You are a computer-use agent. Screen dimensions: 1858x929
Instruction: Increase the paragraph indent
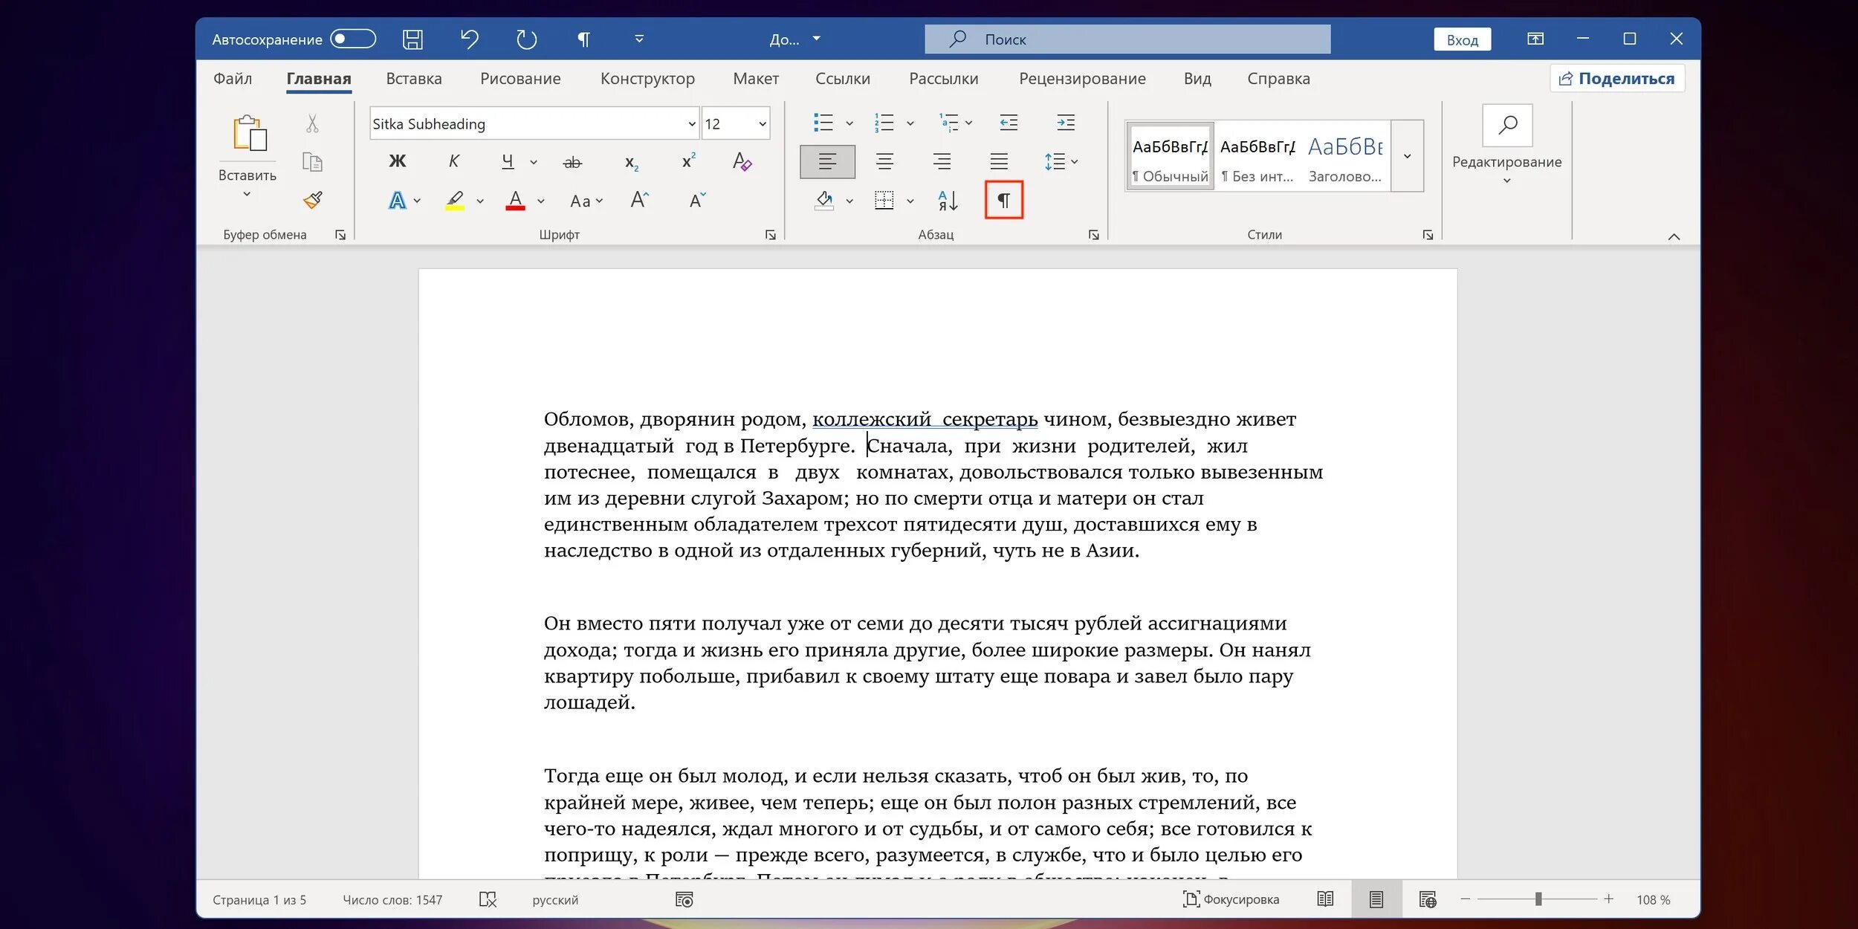[1065, 123]
